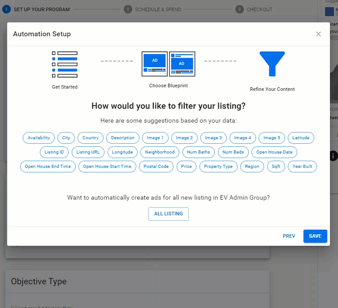The image size is (338, 308).
Task: Filter by the Neighborhood chip
Action: tap(160, 152)
